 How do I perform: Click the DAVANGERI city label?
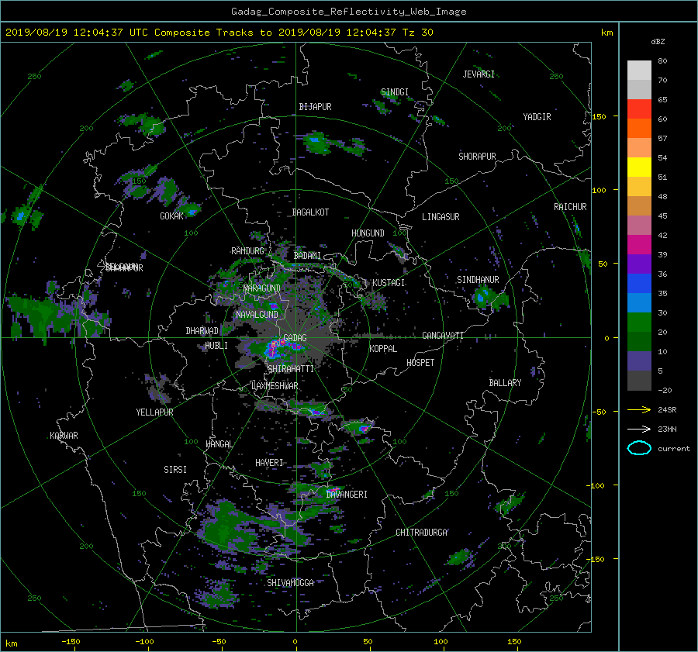click(347, 495)
